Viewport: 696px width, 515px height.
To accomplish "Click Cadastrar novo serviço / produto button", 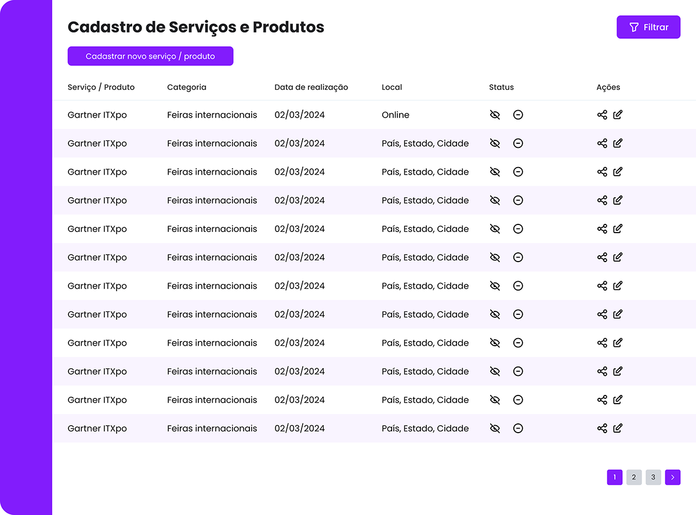I will [x=150, y=56].
